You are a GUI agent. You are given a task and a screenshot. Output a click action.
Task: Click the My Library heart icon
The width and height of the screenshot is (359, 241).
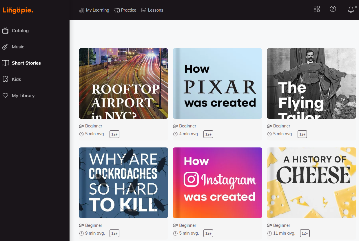pos(5,95)
